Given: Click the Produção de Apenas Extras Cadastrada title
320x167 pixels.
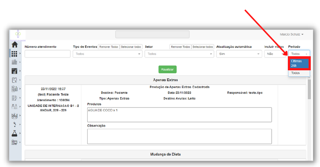Looking at the screenshot, I should click(x=180, y=87).
